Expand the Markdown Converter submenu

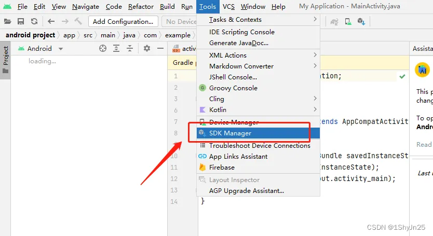click(x=258, y=66)
